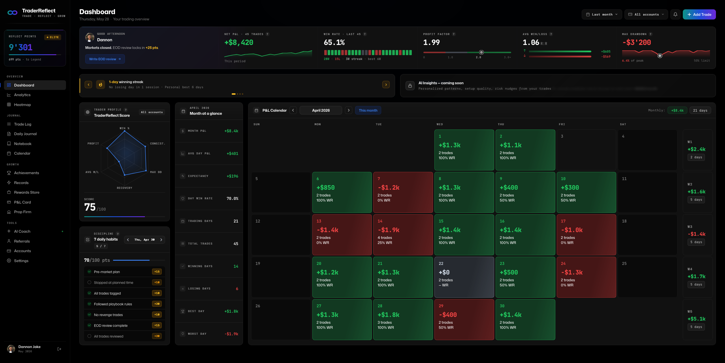Open Prop Firm in sidebar
Image resolution: width=725 pixels, height=363 pixels.
(x=35, y=212)
